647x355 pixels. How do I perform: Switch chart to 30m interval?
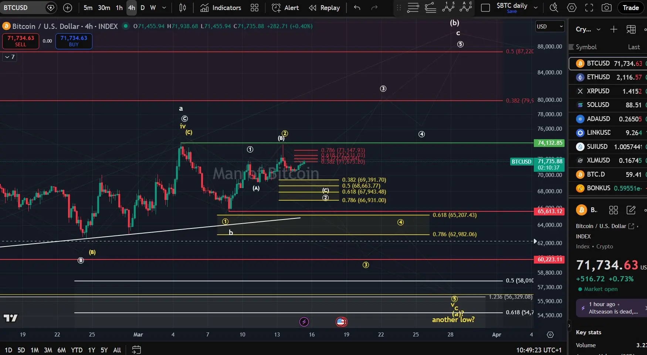[x=104, y=7]
